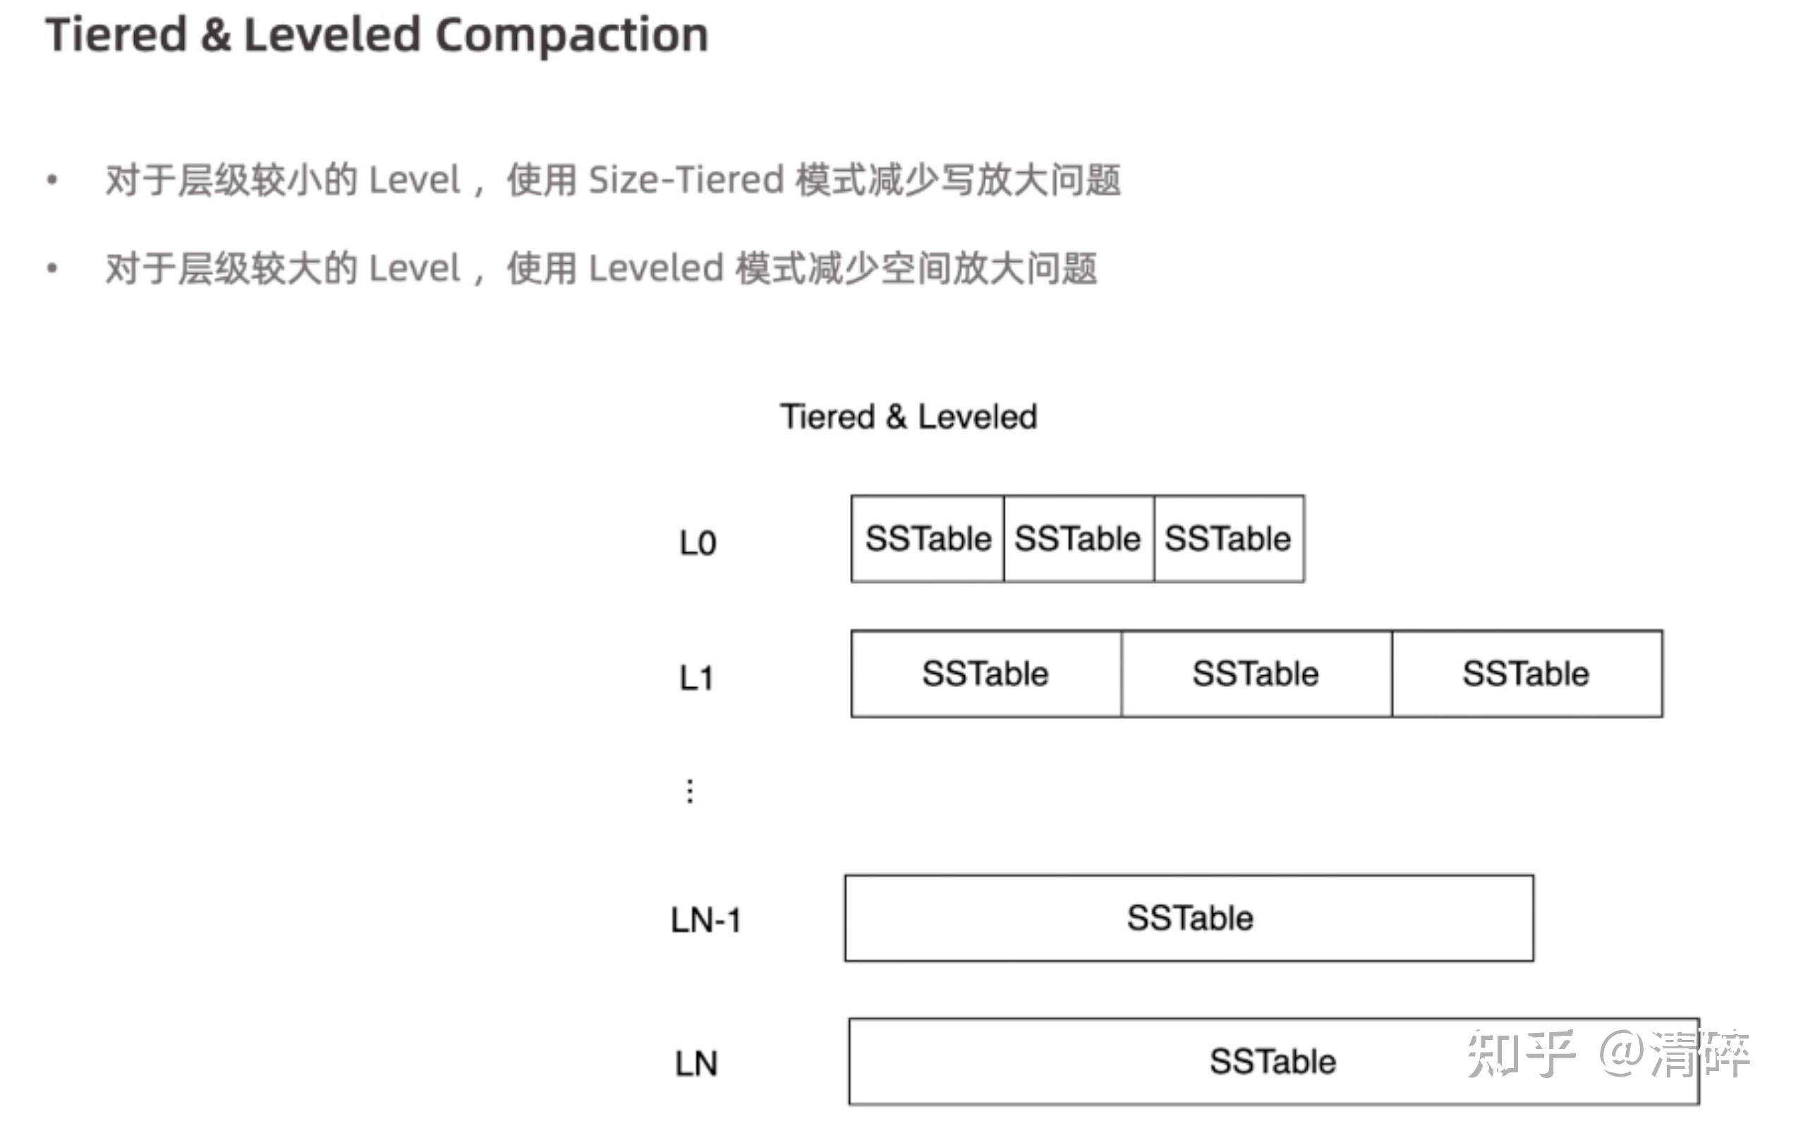The height and width of the screenshot is (1126, 1796).
Task: Click the L1 level label
Action: tap(697, 678)
